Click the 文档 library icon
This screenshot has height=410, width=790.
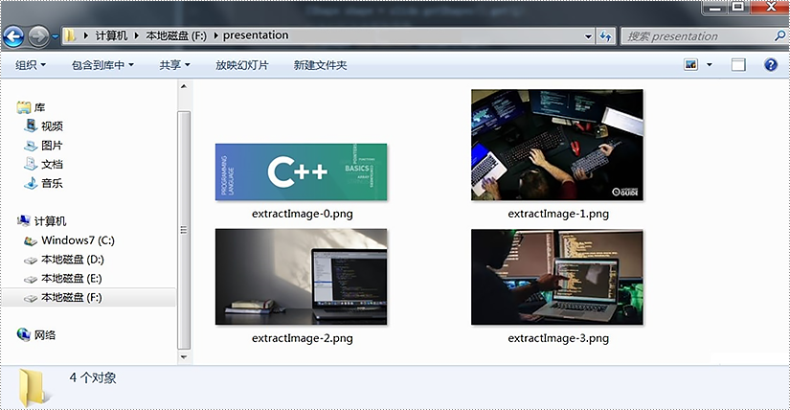[31, 164]
